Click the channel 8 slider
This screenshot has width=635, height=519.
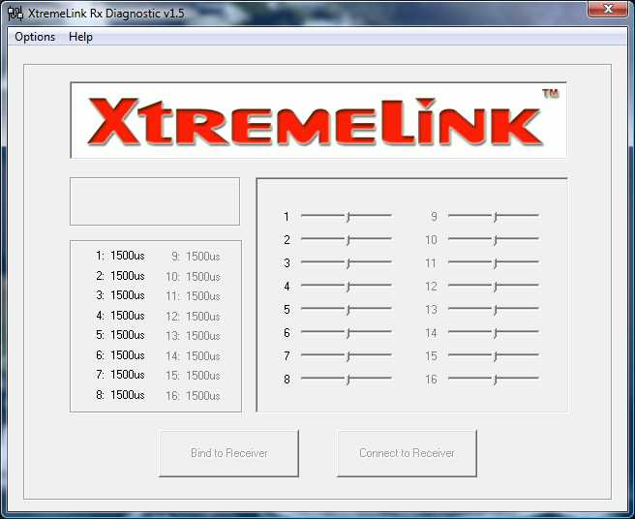[x=347, y=379]
